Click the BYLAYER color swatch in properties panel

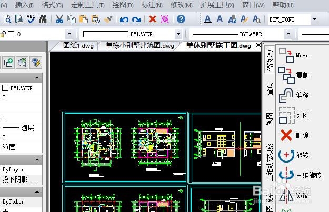tap(5, 88)
